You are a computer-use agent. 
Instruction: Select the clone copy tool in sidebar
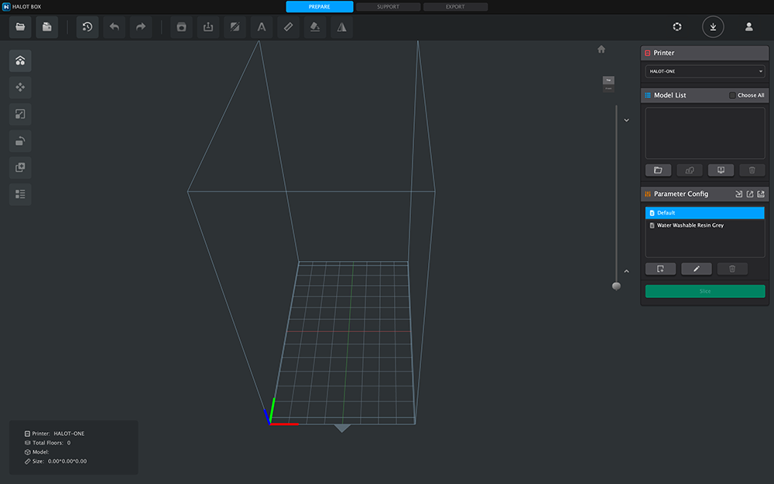click(x=20, y=167)
